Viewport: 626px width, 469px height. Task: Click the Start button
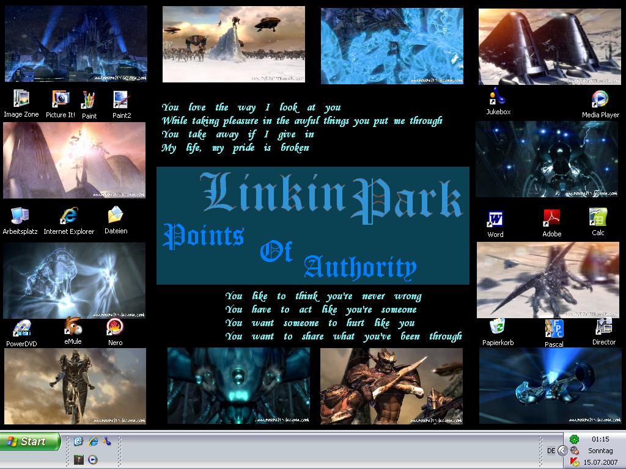tap(31, 442)
